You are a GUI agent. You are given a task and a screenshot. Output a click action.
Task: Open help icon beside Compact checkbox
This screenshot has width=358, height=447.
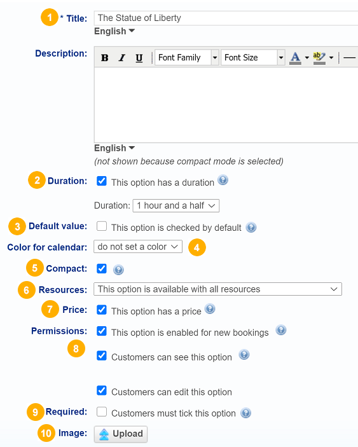click(118, 270)
